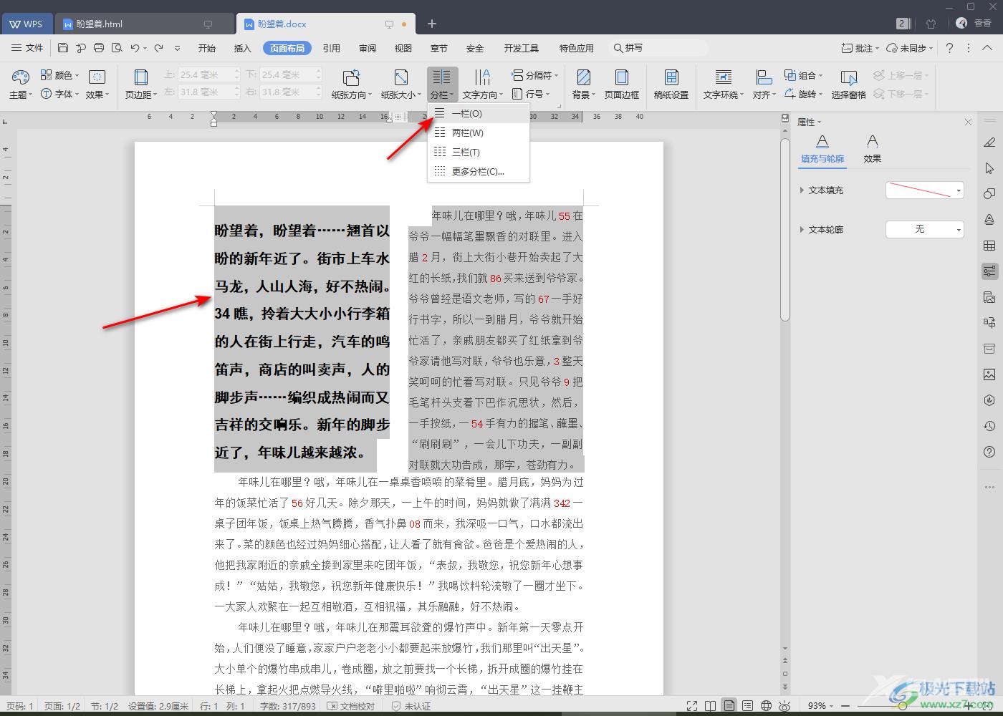Click the WPS home button
This screenshot has width=1003, height=716.
pos(26,24)
